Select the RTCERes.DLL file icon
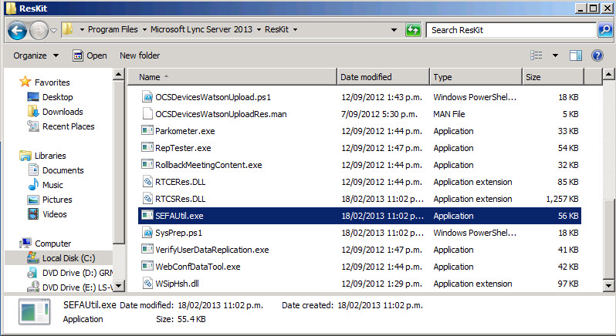This screenshot has height=336, width=616. pos(147,182)
